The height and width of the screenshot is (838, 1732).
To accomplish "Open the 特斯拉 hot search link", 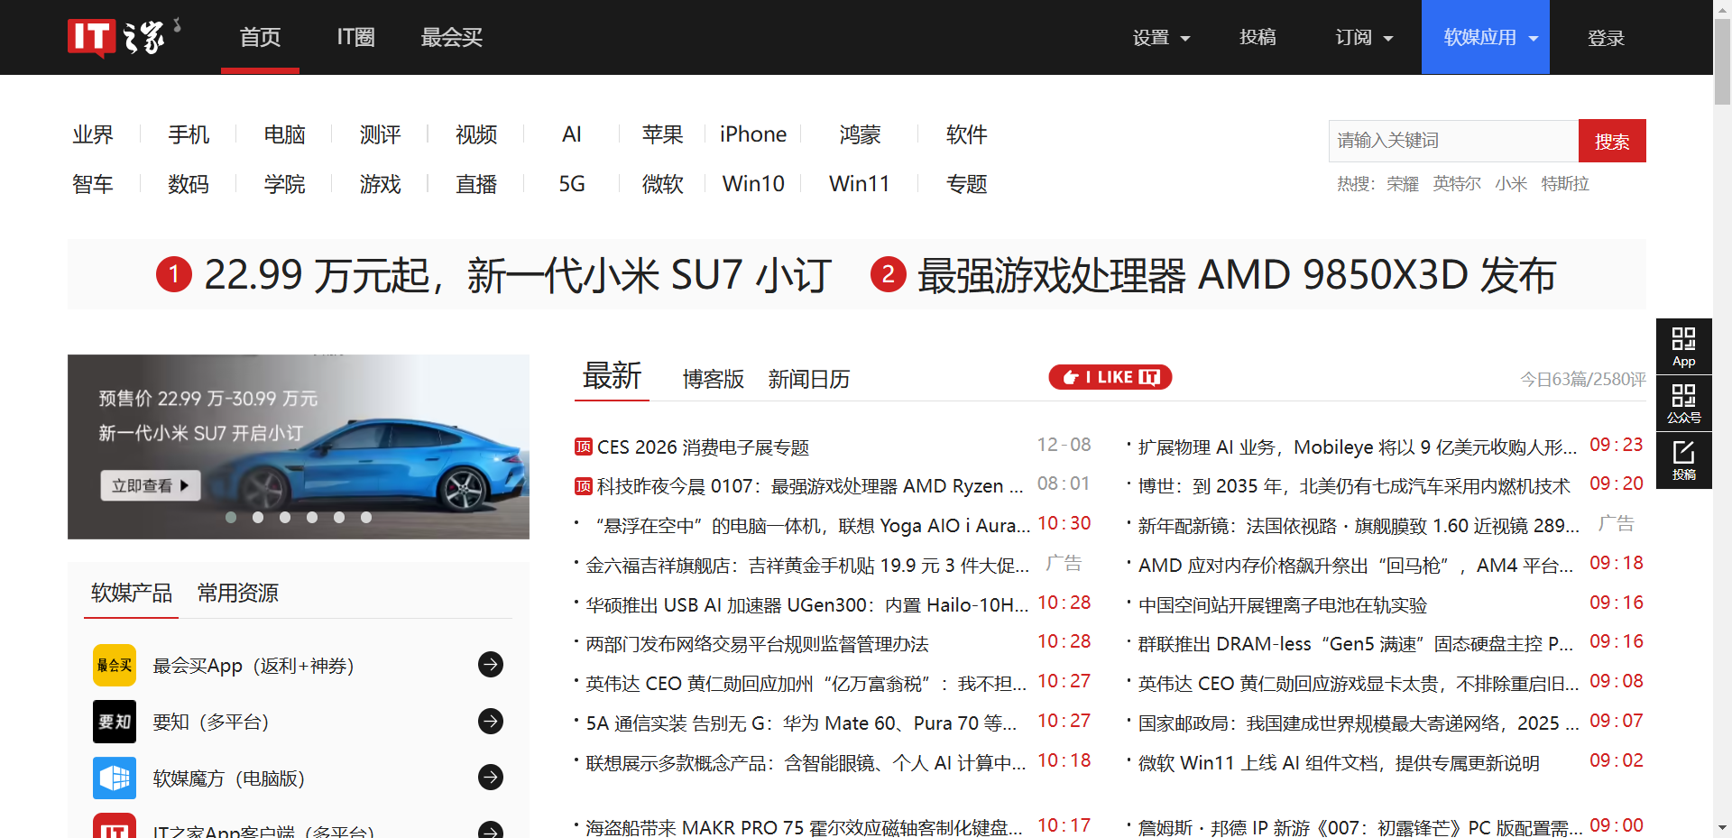I will click(x=1565, y=183).
